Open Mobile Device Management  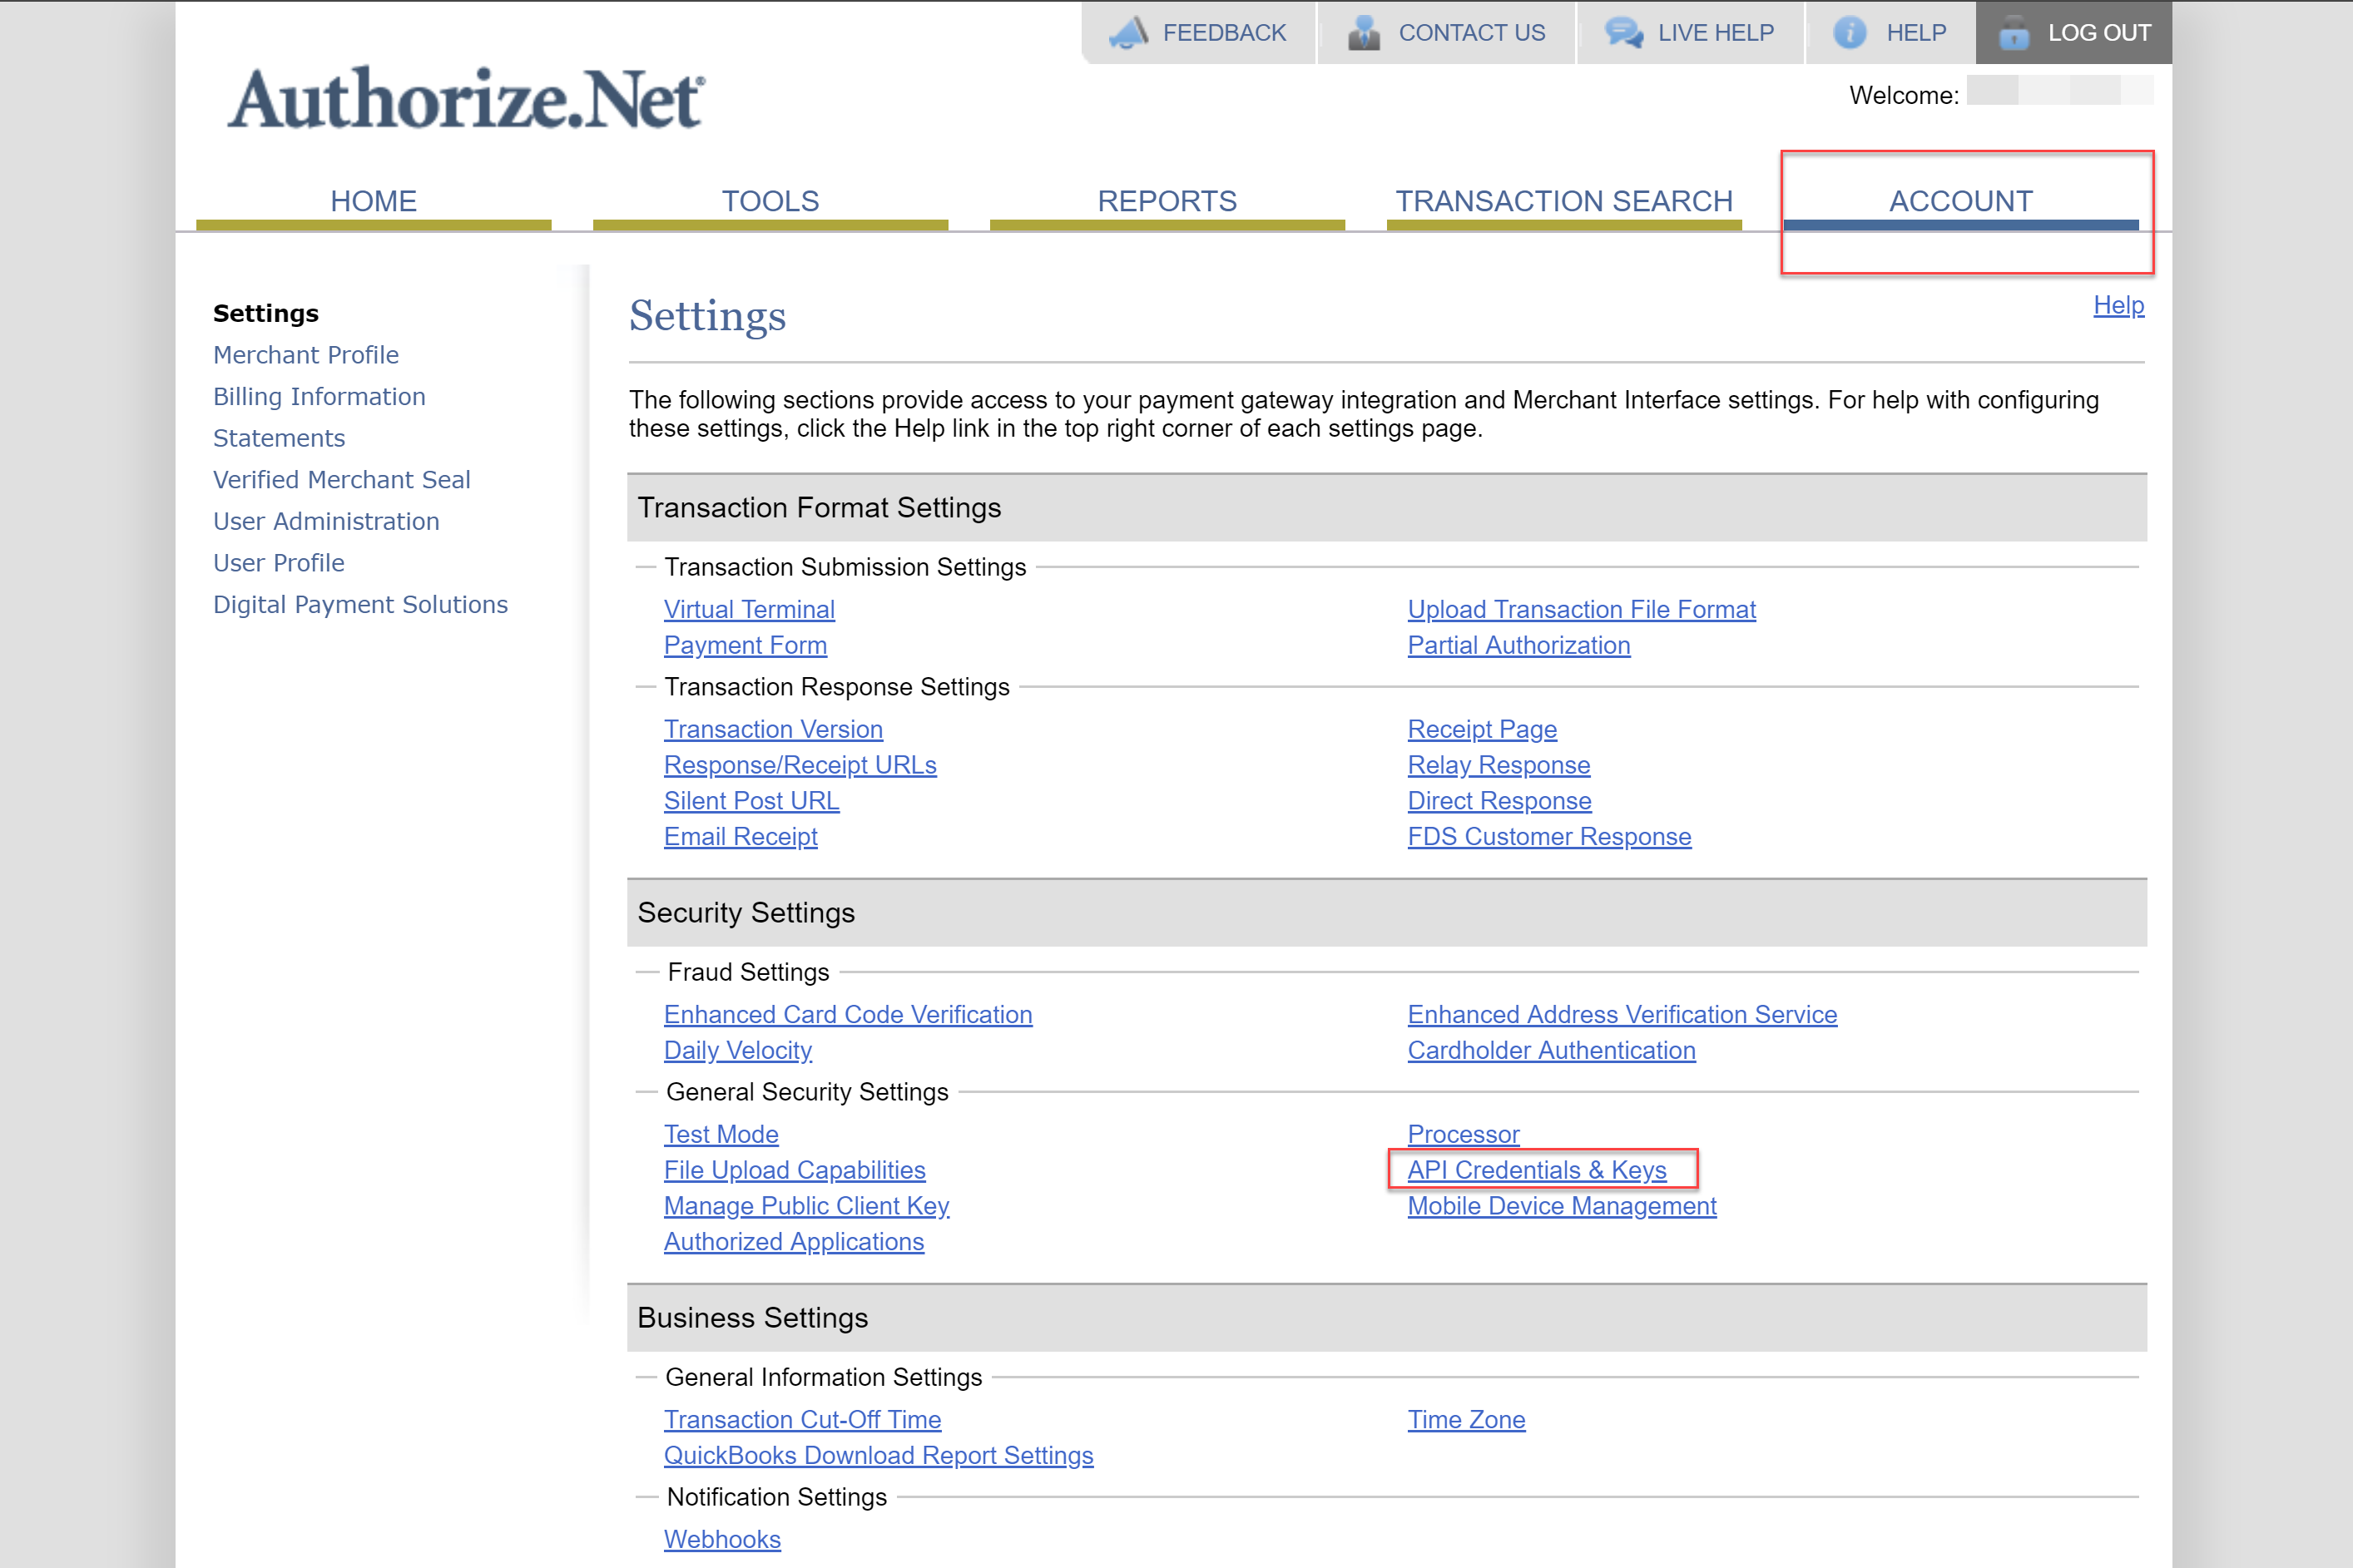[x=1562, y=1206]
